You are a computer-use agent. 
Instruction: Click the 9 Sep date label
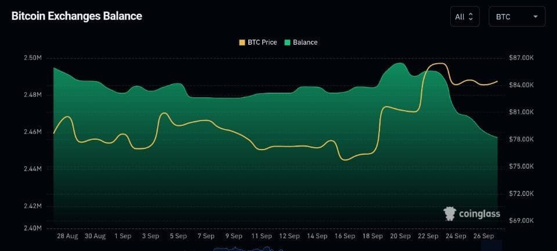[x=233, y=236]
